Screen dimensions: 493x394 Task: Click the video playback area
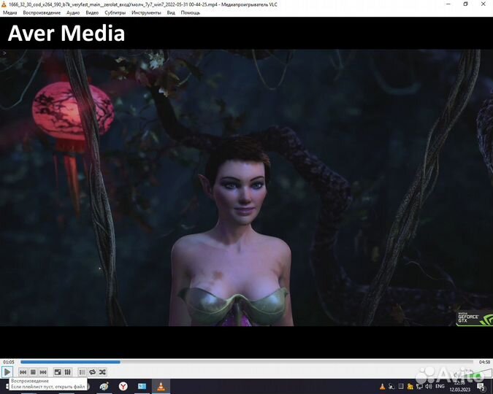[x=247, y=188]
